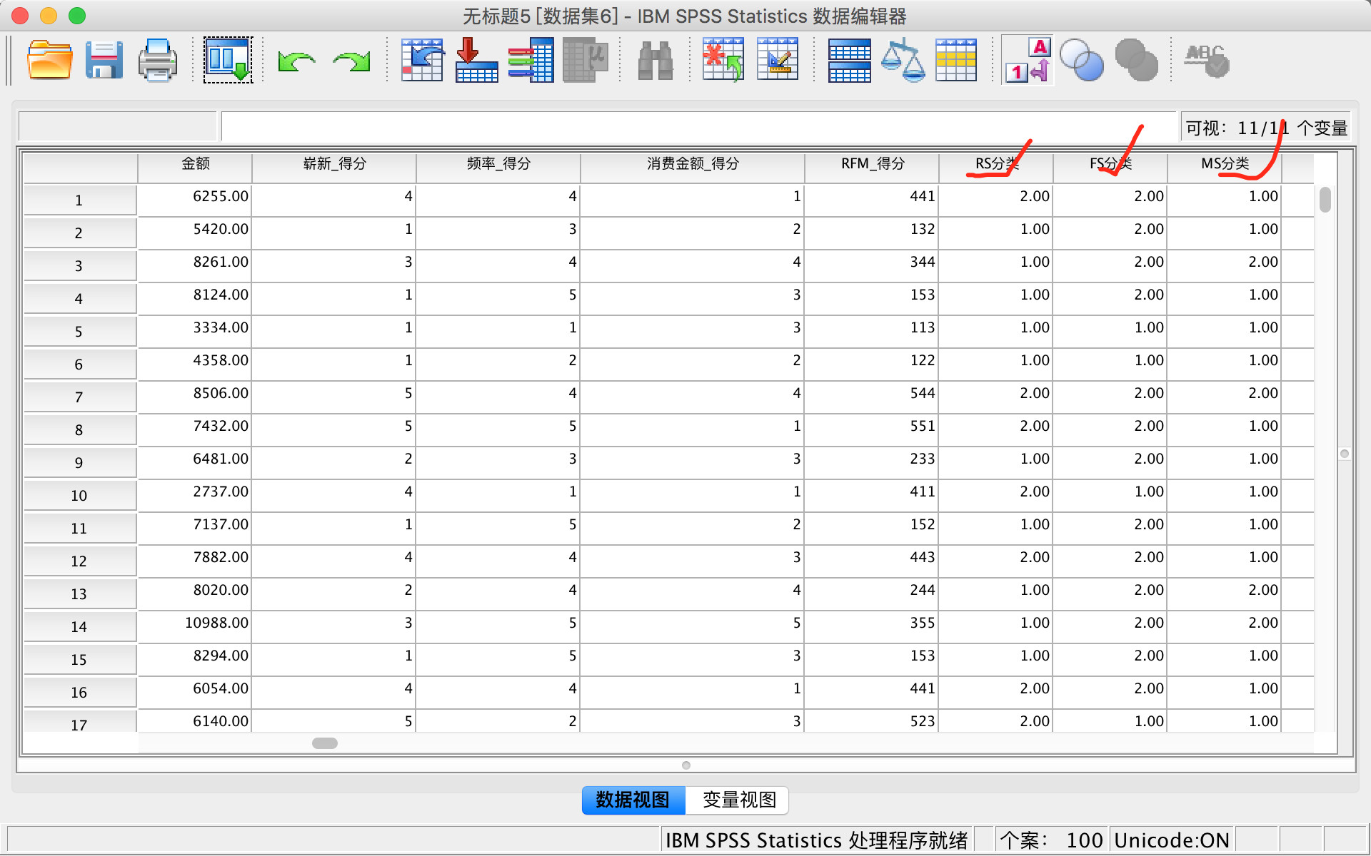Open the Recall recent dialogs icon
Image resolution: width=1371 pixels, height=856 pixels.
coord(228,60)
